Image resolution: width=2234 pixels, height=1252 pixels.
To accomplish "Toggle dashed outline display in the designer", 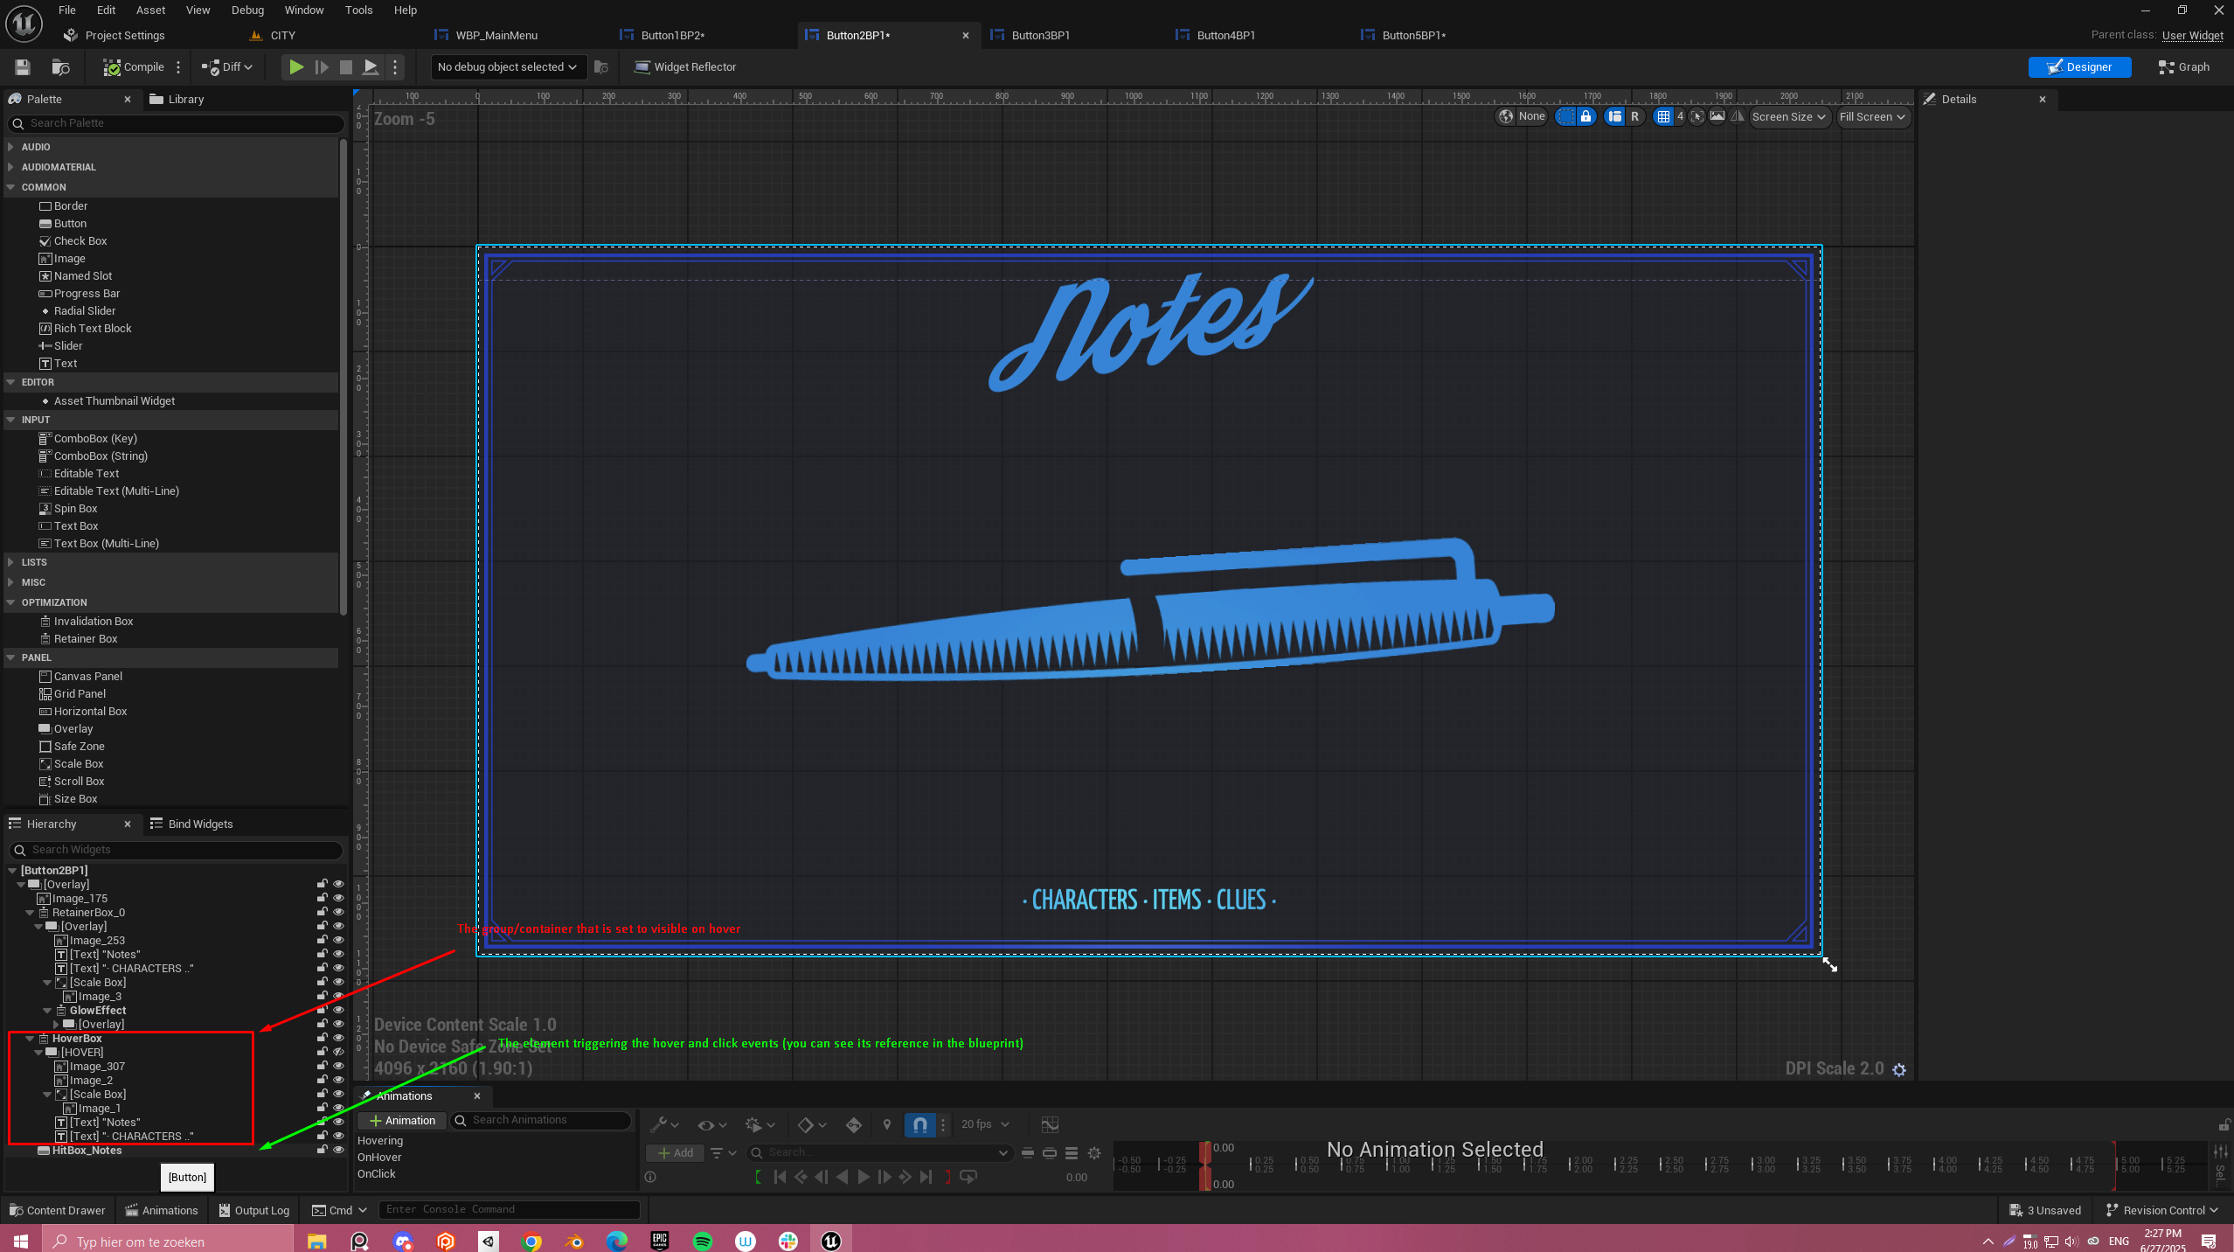I will (x=1565, y=116).
